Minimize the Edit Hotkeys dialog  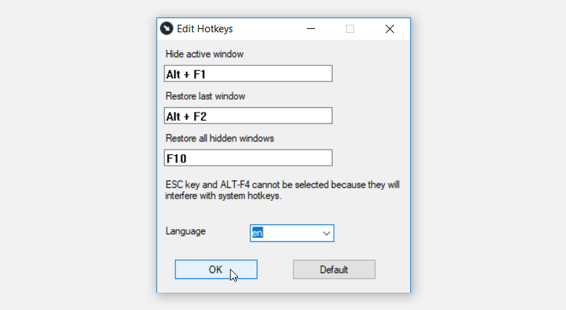[x=311, y=29]
